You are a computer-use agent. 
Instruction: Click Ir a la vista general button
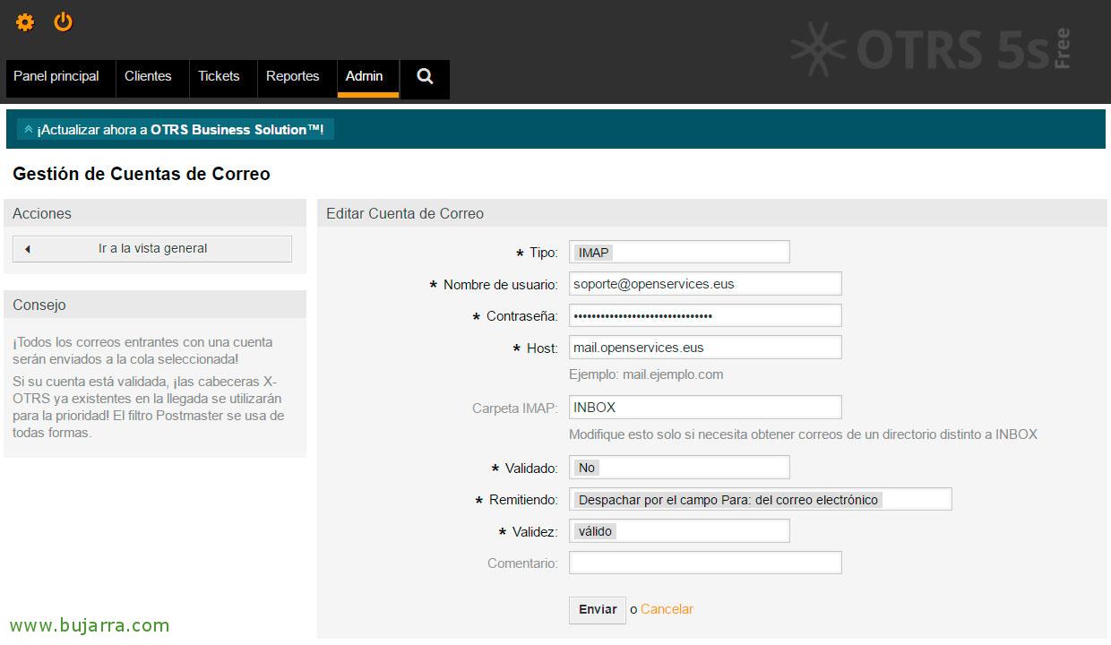coord(152,249)
